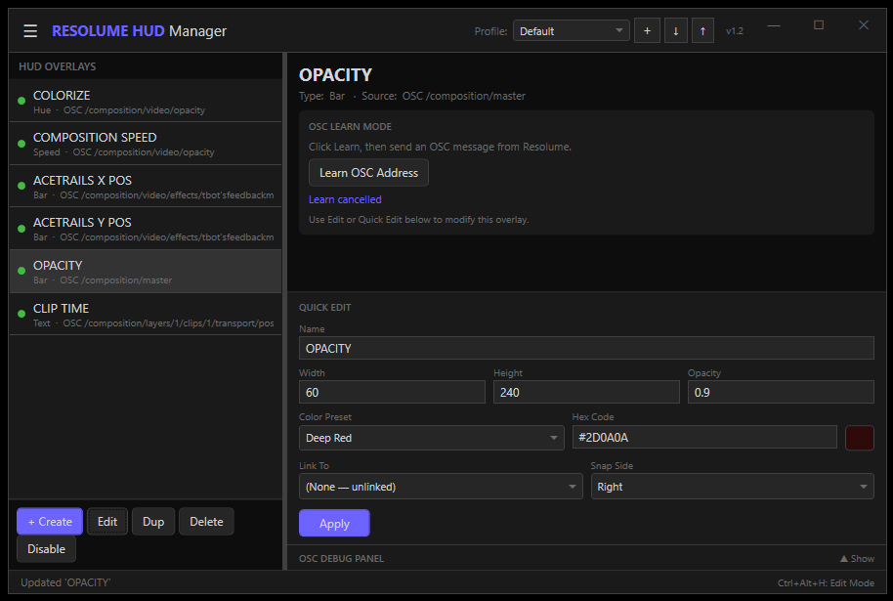The image size is (893, 601).
Task: Open the Color Preset dropdown
Action: coord(431,438)
